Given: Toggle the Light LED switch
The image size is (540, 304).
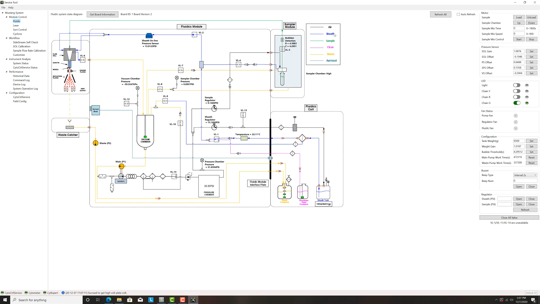Looking at the screenshot, I should click(517, 85).
